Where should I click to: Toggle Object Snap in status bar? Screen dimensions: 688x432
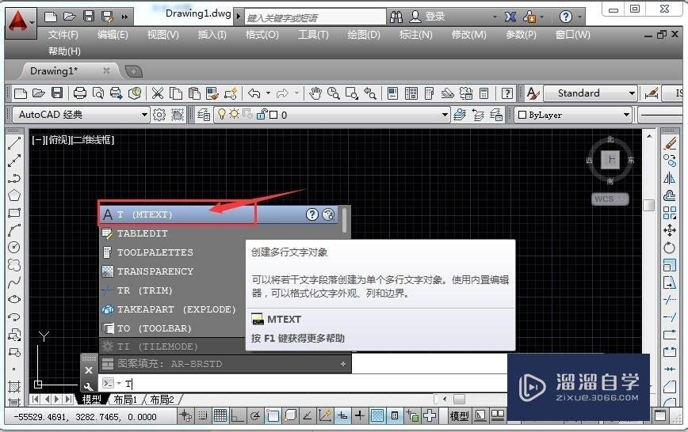point(273,415)
